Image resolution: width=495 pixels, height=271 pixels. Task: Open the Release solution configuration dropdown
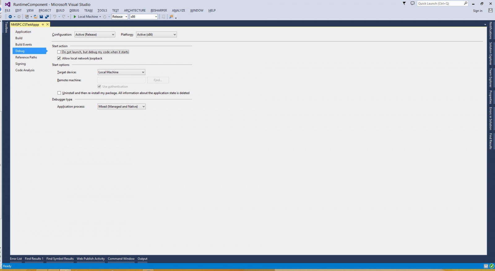point(120,17)
